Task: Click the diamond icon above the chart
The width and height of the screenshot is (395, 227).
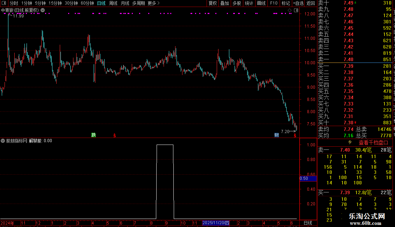Action: (290, 10)
